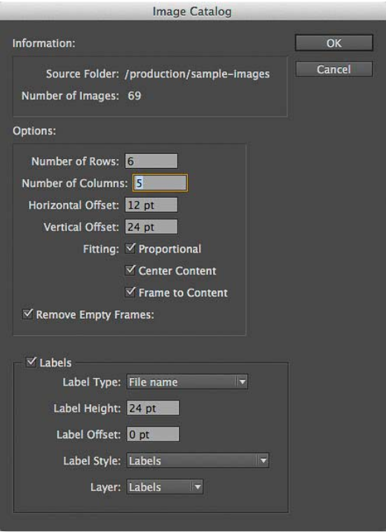Uncheck the Proportional fitting checkbox
386x532 pixels.
click(x=131, y=248)
